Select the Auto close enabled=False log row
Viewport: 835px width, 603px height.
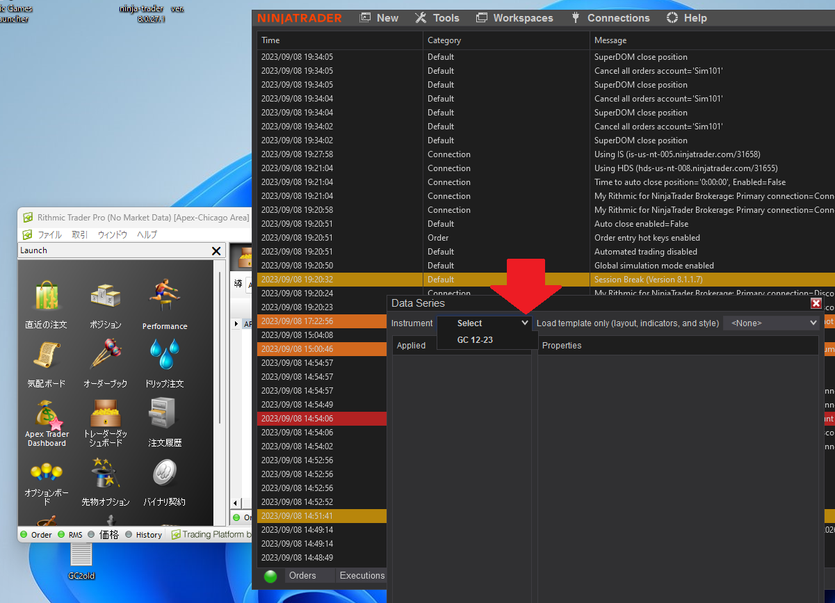(x=546, y=224)
